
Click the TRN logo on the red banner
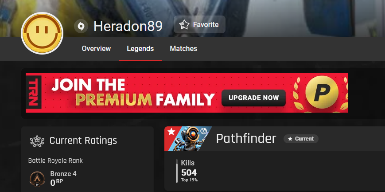point(34,92)
